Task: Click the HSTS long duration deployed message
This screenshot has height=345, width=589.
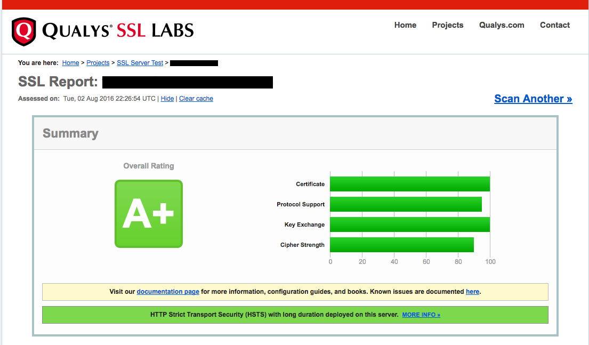Action: coord(274,315)
